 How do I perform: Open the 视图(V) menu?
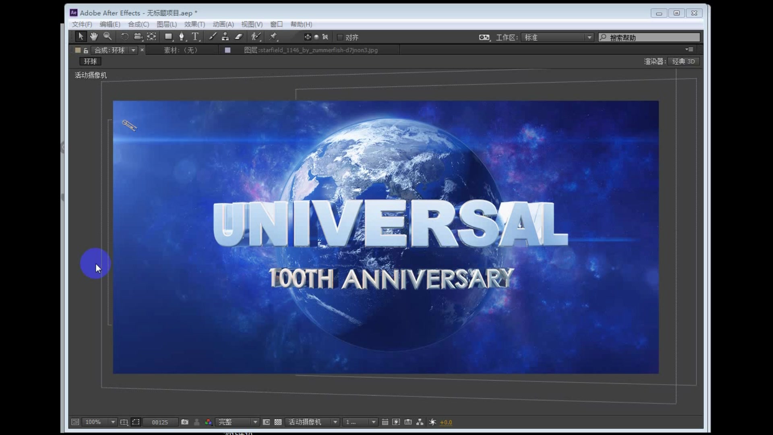point(252,24)
